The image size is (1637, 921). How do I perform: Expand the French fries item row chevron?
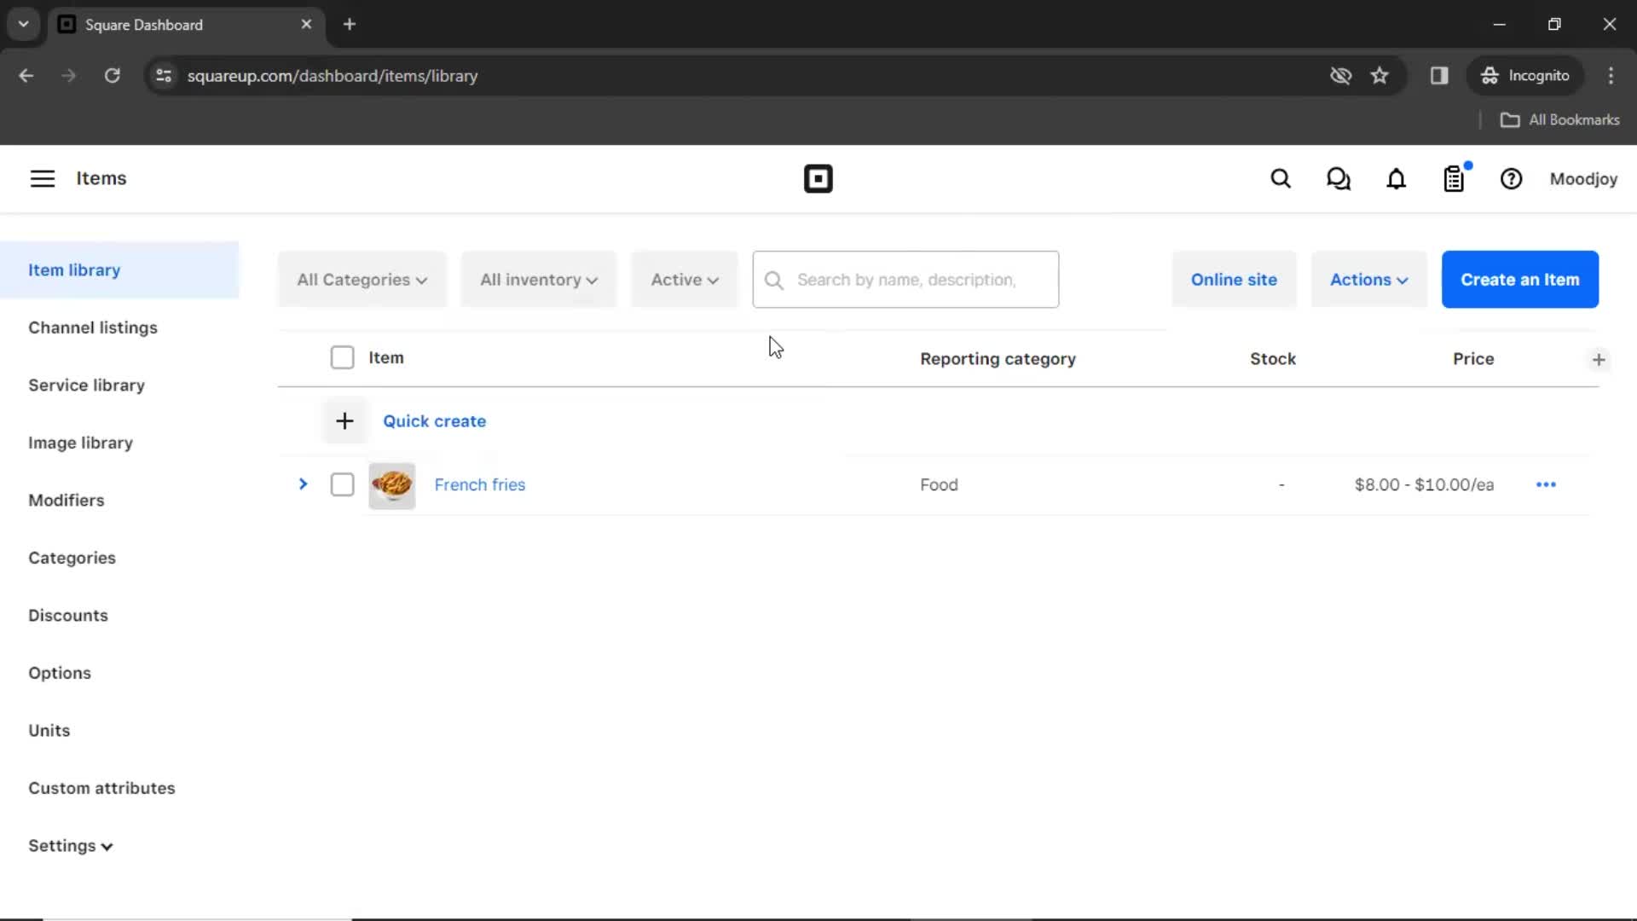(x=303, y=484)
